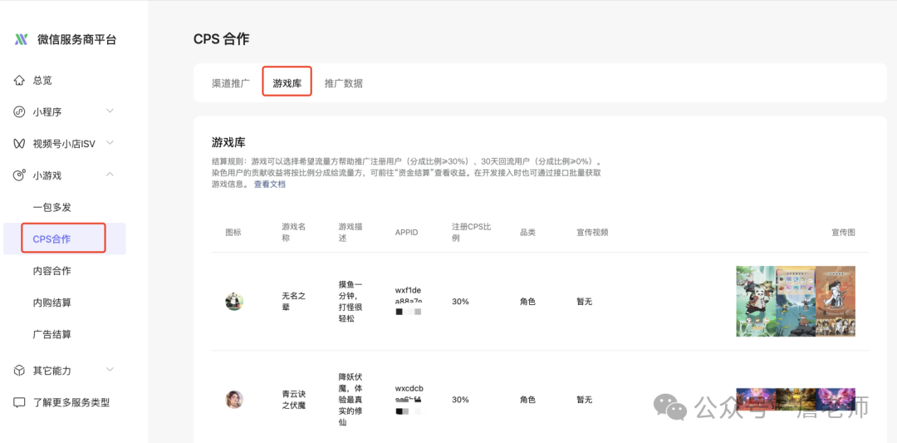Select CPS合作 in sidebar
This screenshot has width=897, height=443.
[64, 239]
